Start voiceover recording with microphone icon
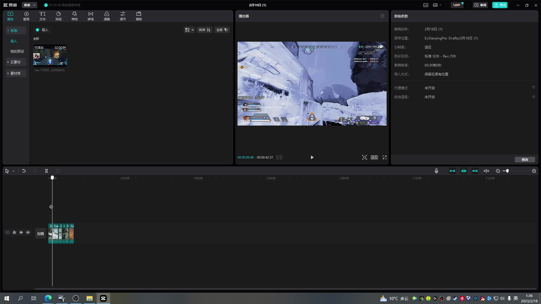541x304 pixels. [x=436, y=171]
